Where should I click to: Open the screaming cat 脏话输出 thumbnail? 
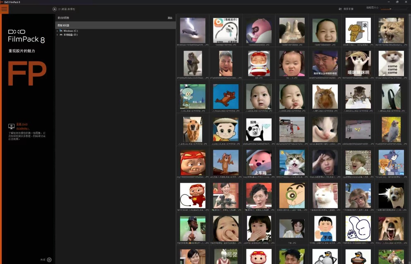(x=391, y=31)
